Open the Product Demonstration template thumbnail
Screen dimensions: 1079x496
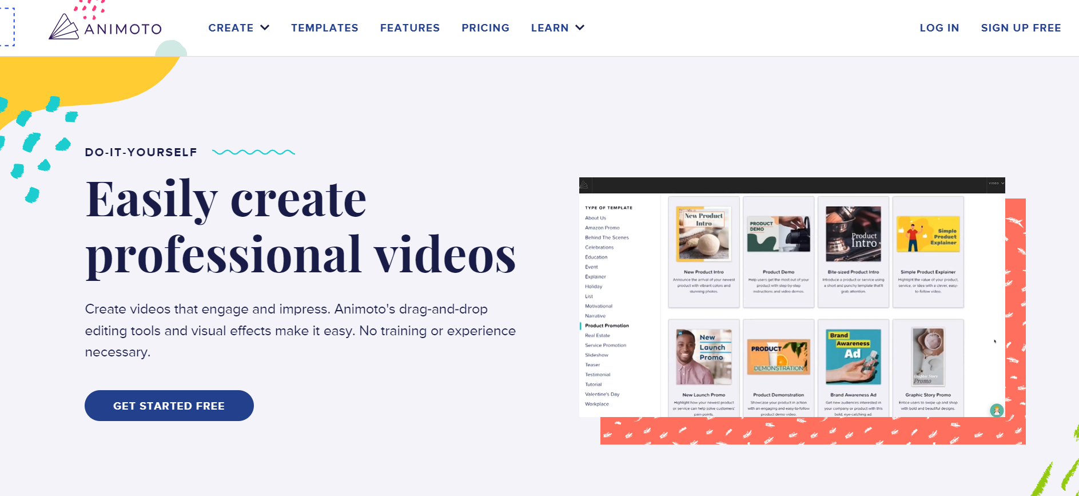coord(779,357)
